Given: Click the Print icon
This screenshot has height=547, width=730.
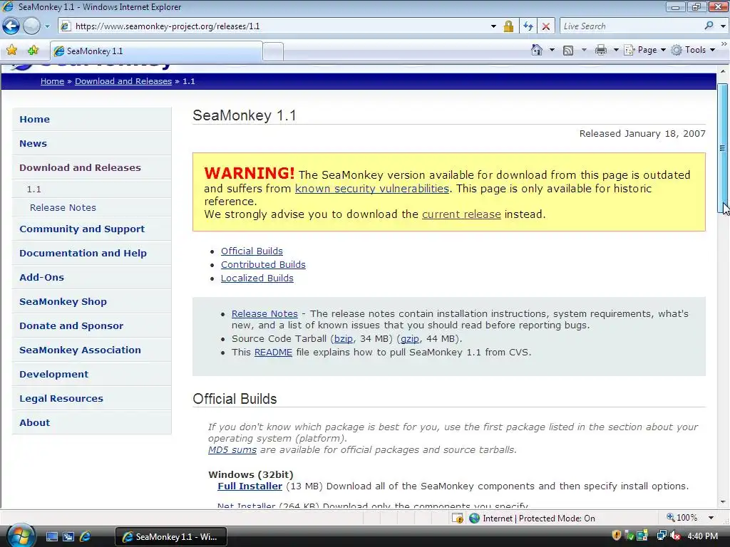Looking at the screenshot, I should (x=601, y=50).
